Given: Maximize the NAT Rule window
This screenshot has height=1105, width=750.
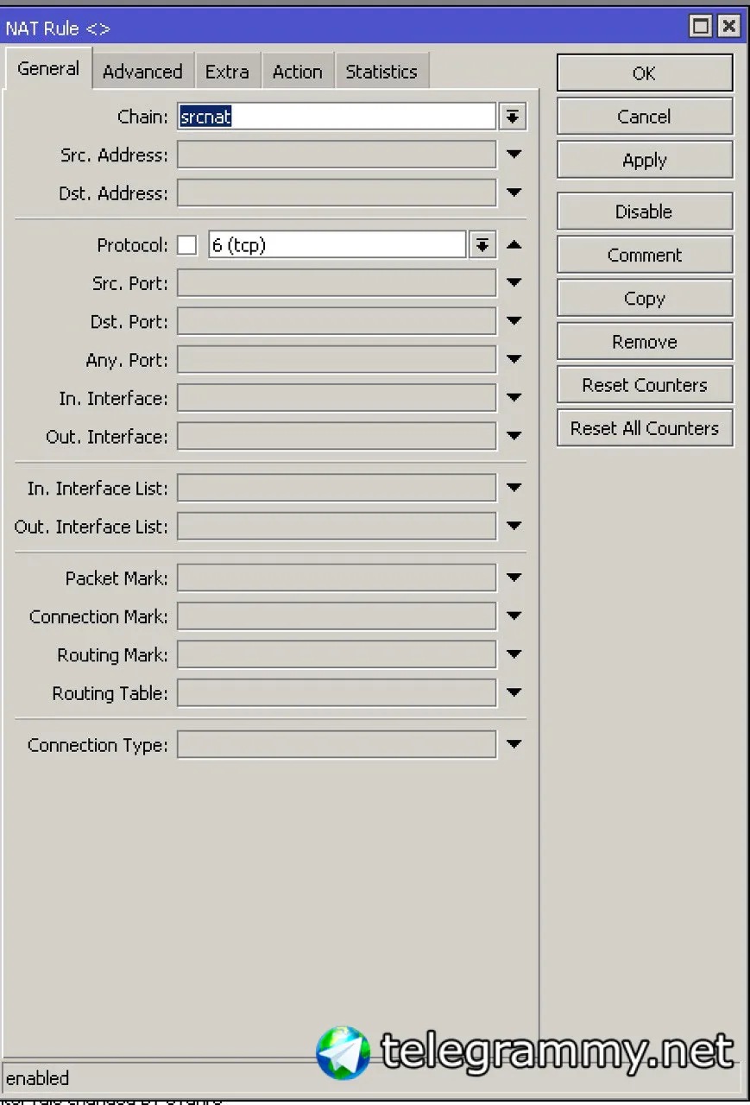Looking at the screenshot, I should [701, 27].
